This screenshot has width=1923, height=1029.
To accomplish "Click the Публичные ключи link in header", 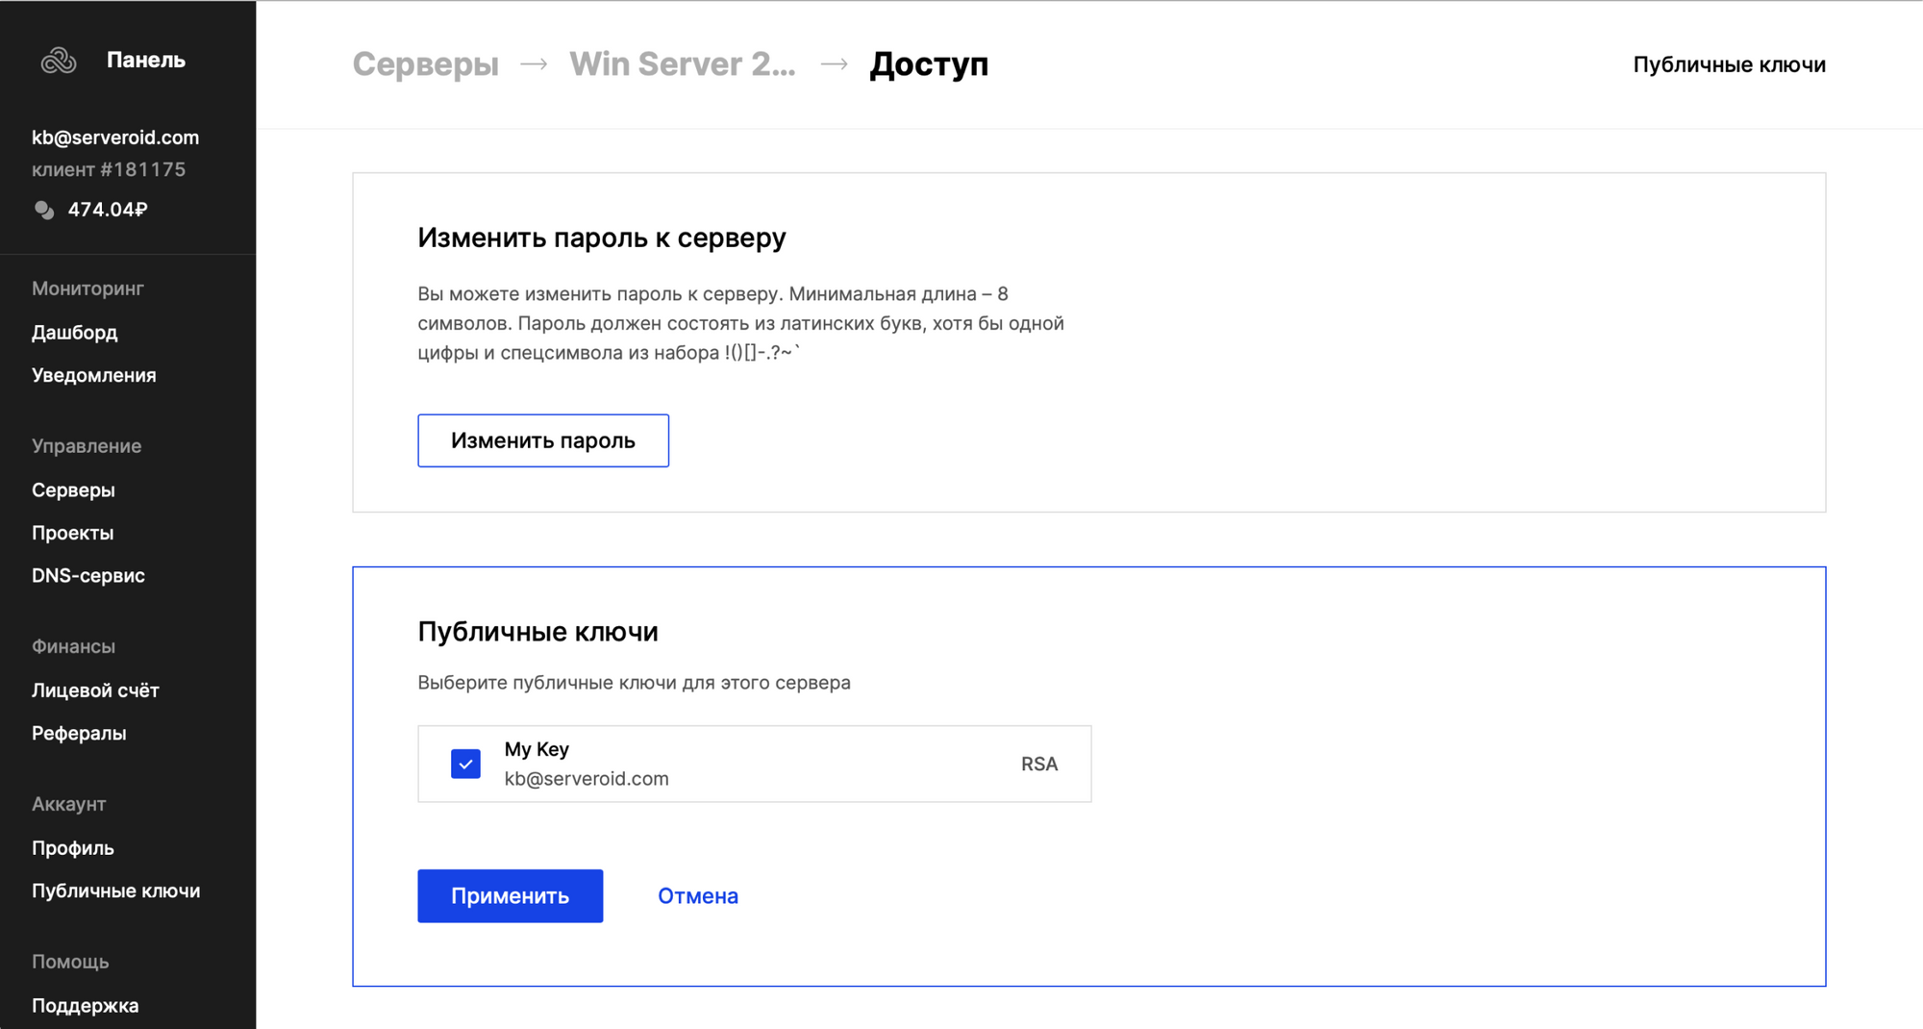I will tap(1729, 64).
